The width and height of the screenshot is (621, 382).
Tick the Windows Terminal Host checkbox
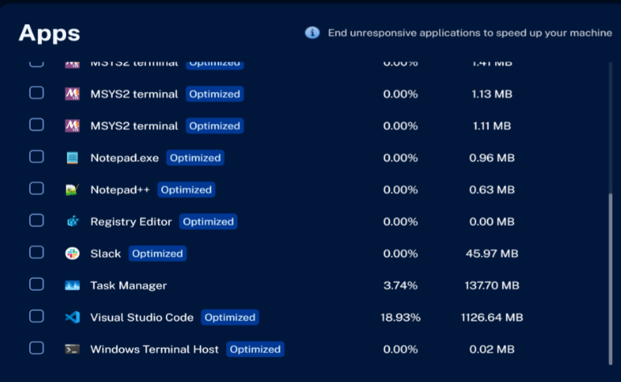36,348
